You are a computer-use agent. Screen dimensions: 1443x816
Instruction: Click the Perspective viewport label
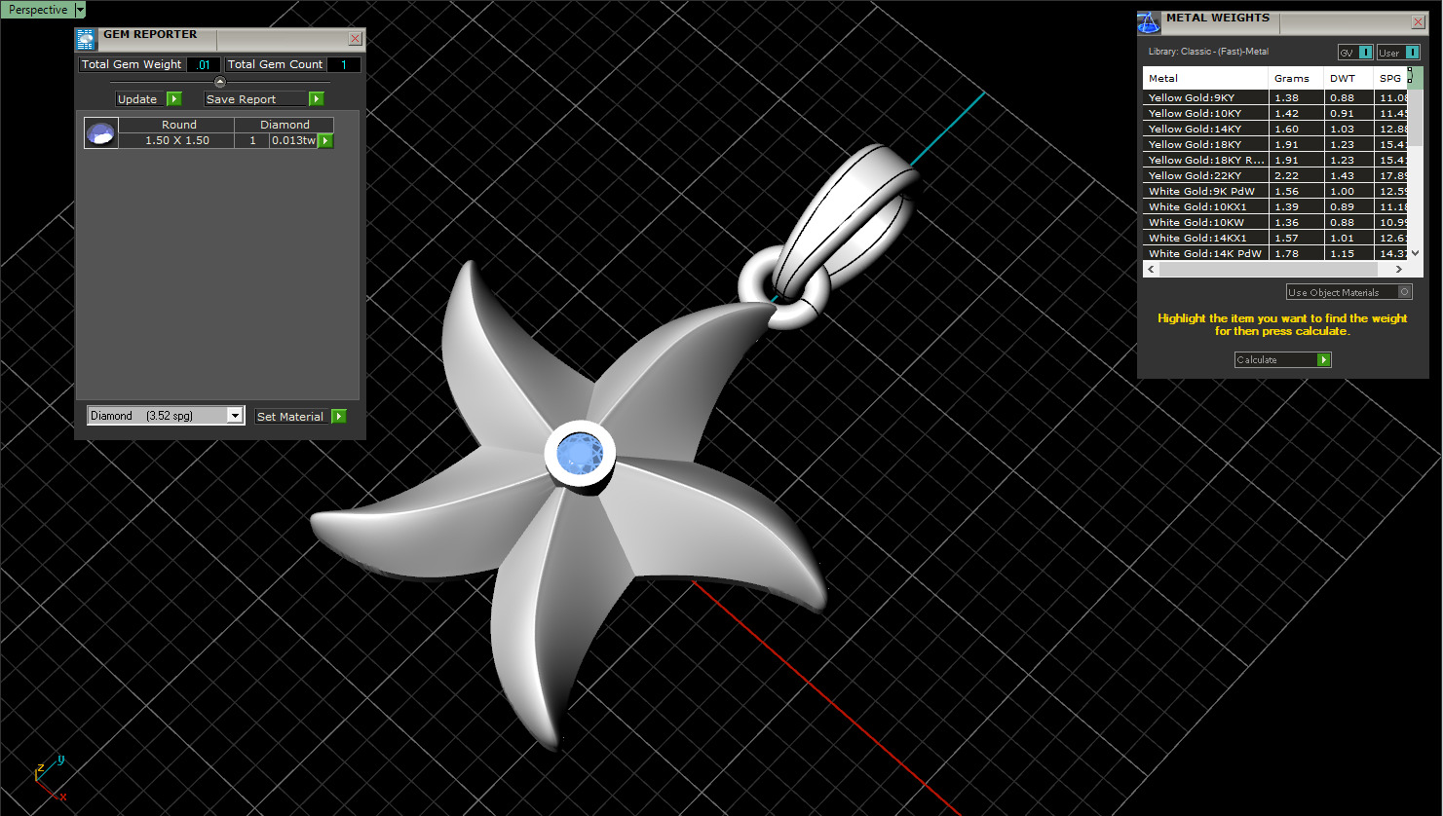click(x=38, y=10)
